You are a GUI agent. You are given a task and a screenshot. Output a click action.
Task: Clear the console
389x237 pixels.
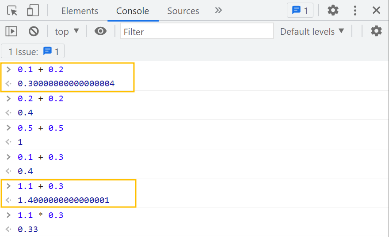coord(34,31)
